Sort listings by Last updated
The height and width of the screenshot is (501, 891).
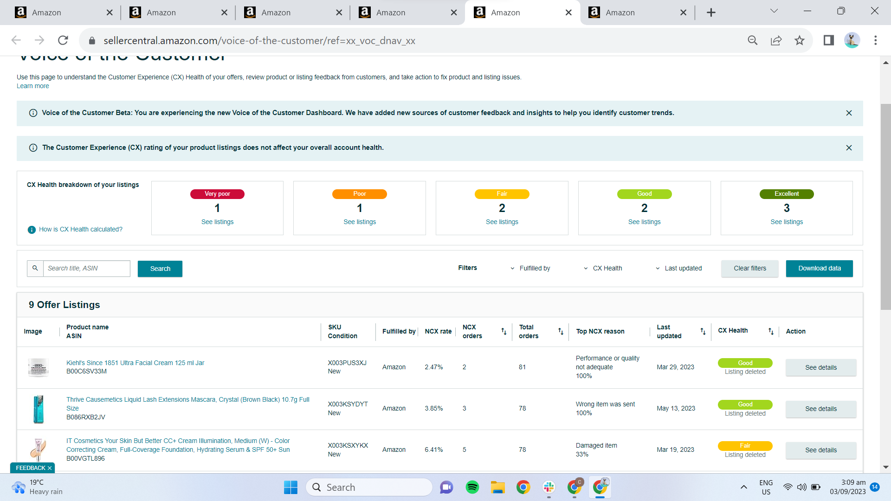(703, 331)
